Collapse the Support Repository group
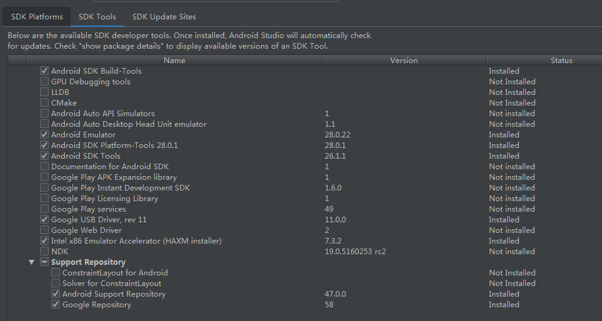 point(32,262)
